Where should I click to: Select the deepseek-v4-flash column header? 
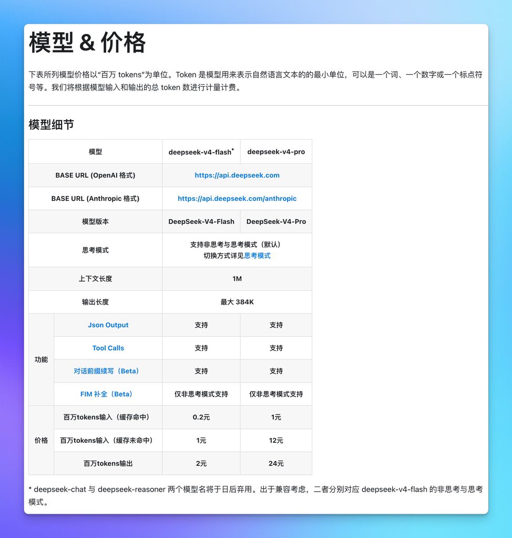[x=201, y=152]
